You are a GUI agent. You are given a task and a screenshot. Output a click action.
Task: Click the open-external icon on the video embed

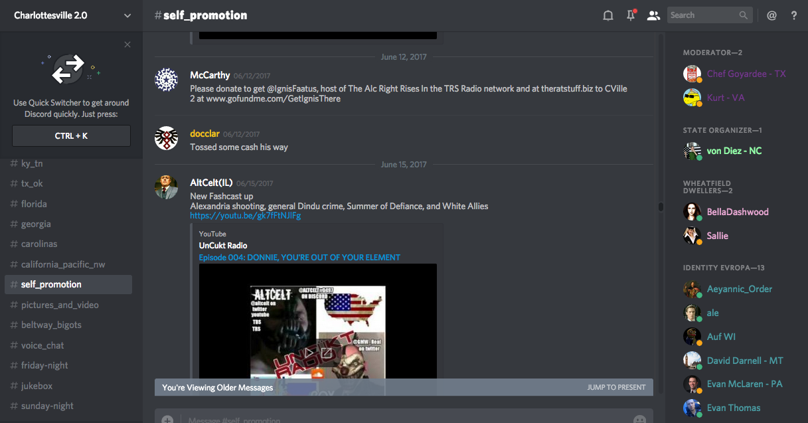327,353
